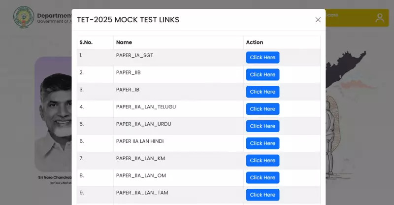Click the PAPER_IIA_LAN_URDU name
Screen dimensions: 394x205
[143, 124]
